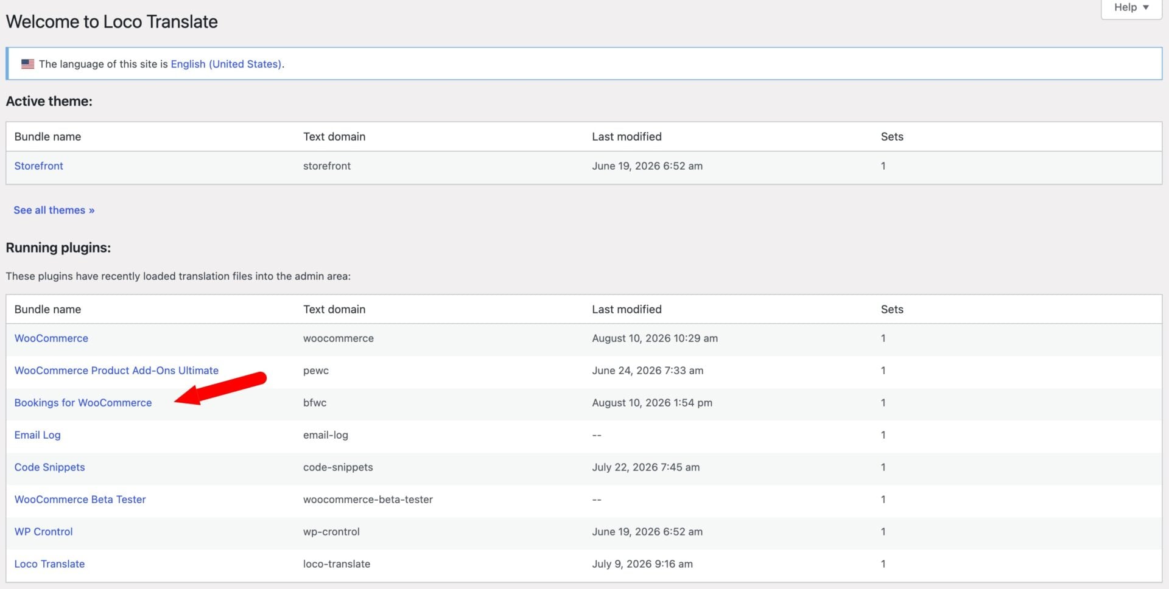The width and height of the screenshot is (1169, 589).
Task: Open the Storefront theme bundle
Action: [38, 166]
